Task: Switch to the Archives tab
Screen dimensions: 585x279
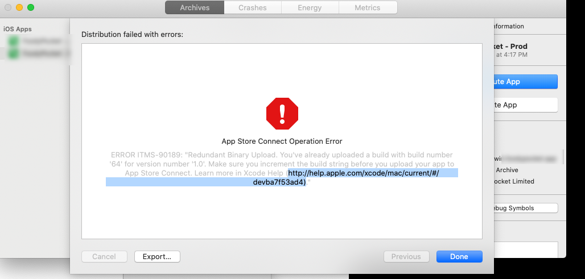Action: pos(195,7)
